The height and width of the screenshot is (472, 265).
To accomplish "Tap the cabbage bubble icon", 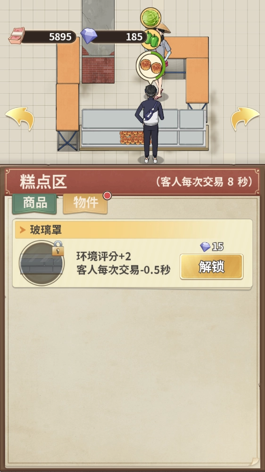I will coord(151,18).
